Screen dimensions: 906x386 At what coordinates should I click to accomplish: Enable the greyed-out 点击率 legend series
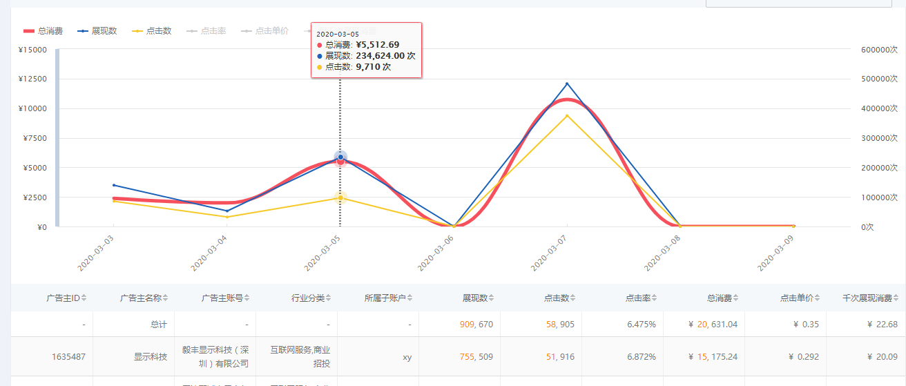tap(206, 31)
